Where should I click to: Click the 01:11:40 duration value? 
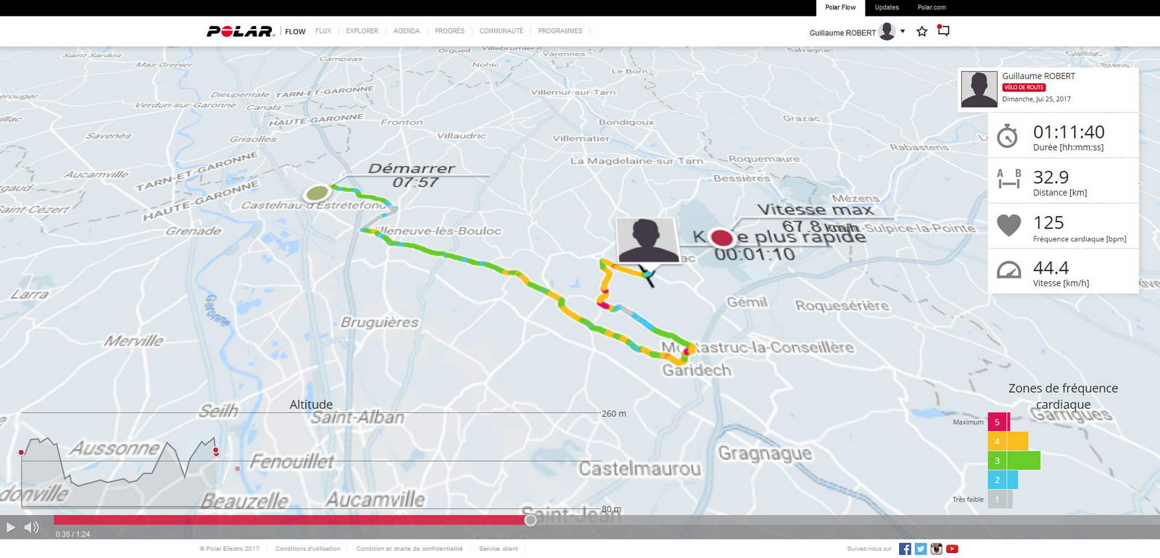1069,132
